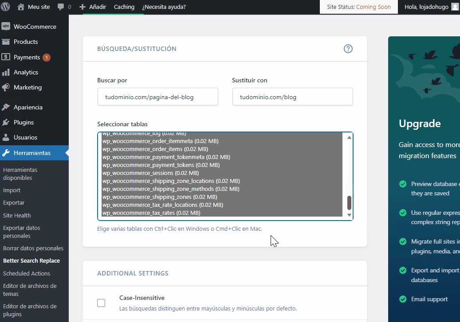Click the Apariencia paintbrush icon
The width and height of the screenshot is (460, 322).
pyautogui.click(x=6, y=107)
